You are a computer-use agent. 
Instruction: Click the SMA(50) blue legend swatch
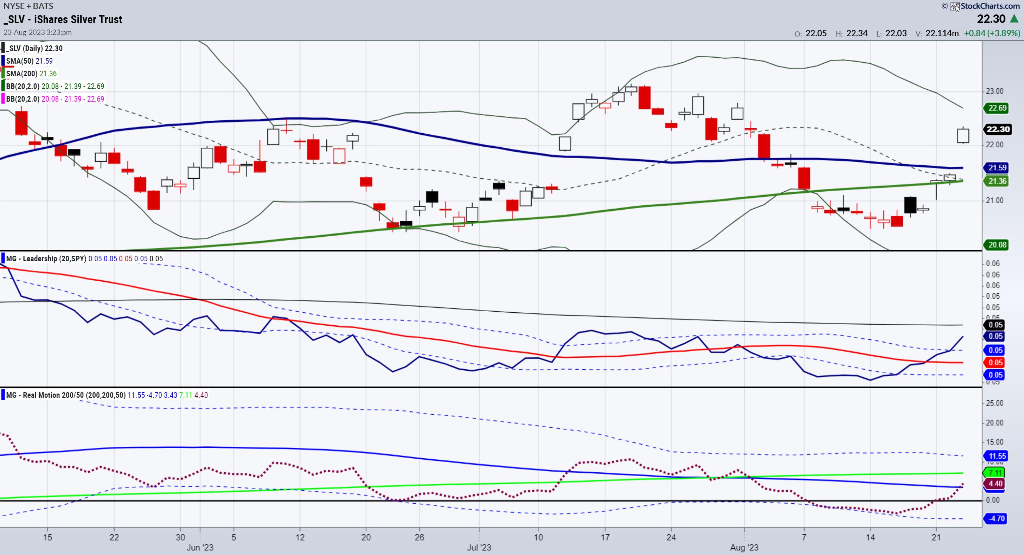coord(3,61)
